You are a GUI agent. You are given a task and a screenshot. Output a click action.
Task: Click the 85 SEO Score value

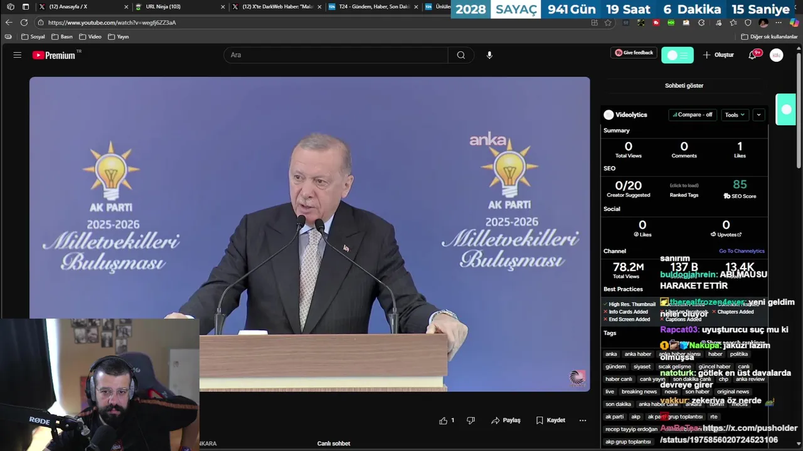(x=740, y=185)
